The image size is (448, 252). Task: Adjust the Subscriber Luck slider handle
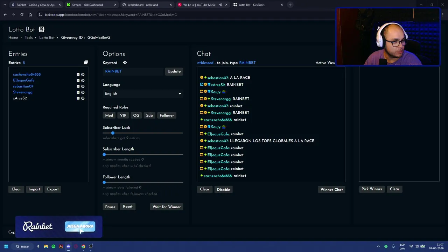[113, 133]
